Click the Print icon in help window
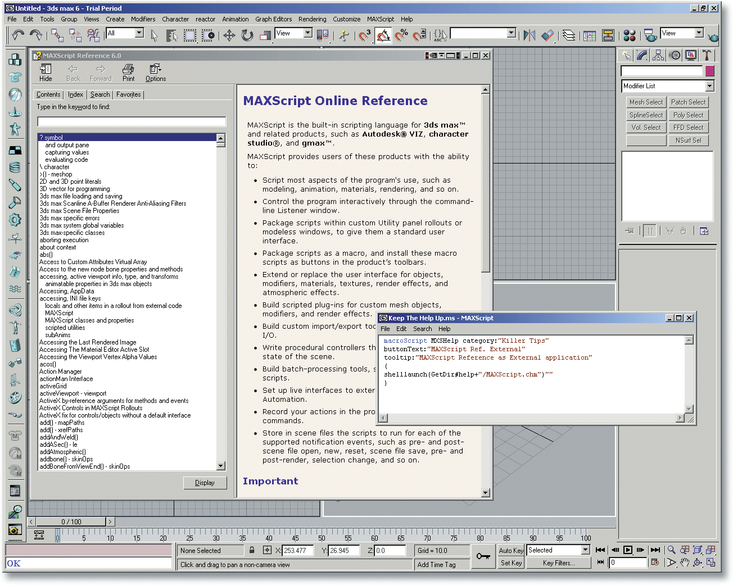Screen dimensions: 733x585 click(x=128, y=72)
